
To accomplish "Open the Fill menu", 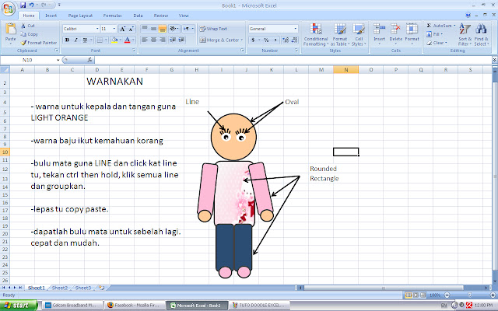I will tap(434, 34).
